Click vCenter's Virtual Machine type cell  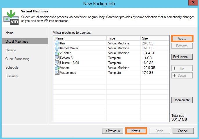point(119,53)
